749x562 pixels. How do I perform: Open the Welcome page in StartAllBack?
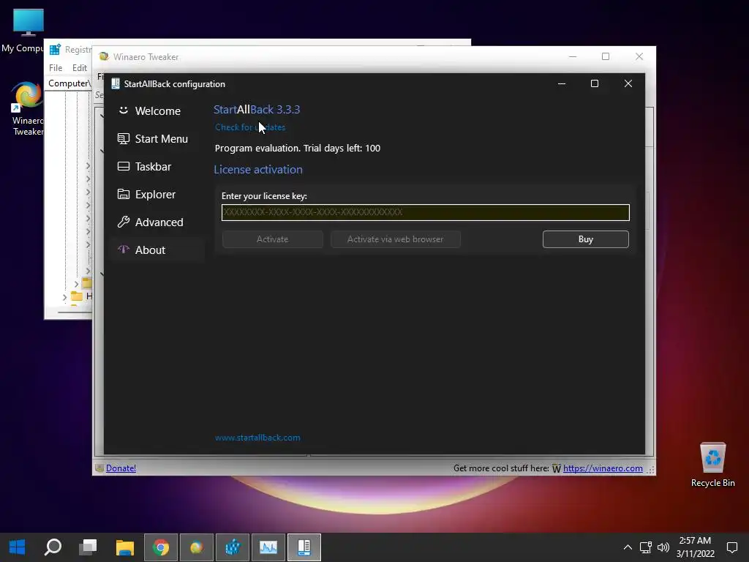157,111
